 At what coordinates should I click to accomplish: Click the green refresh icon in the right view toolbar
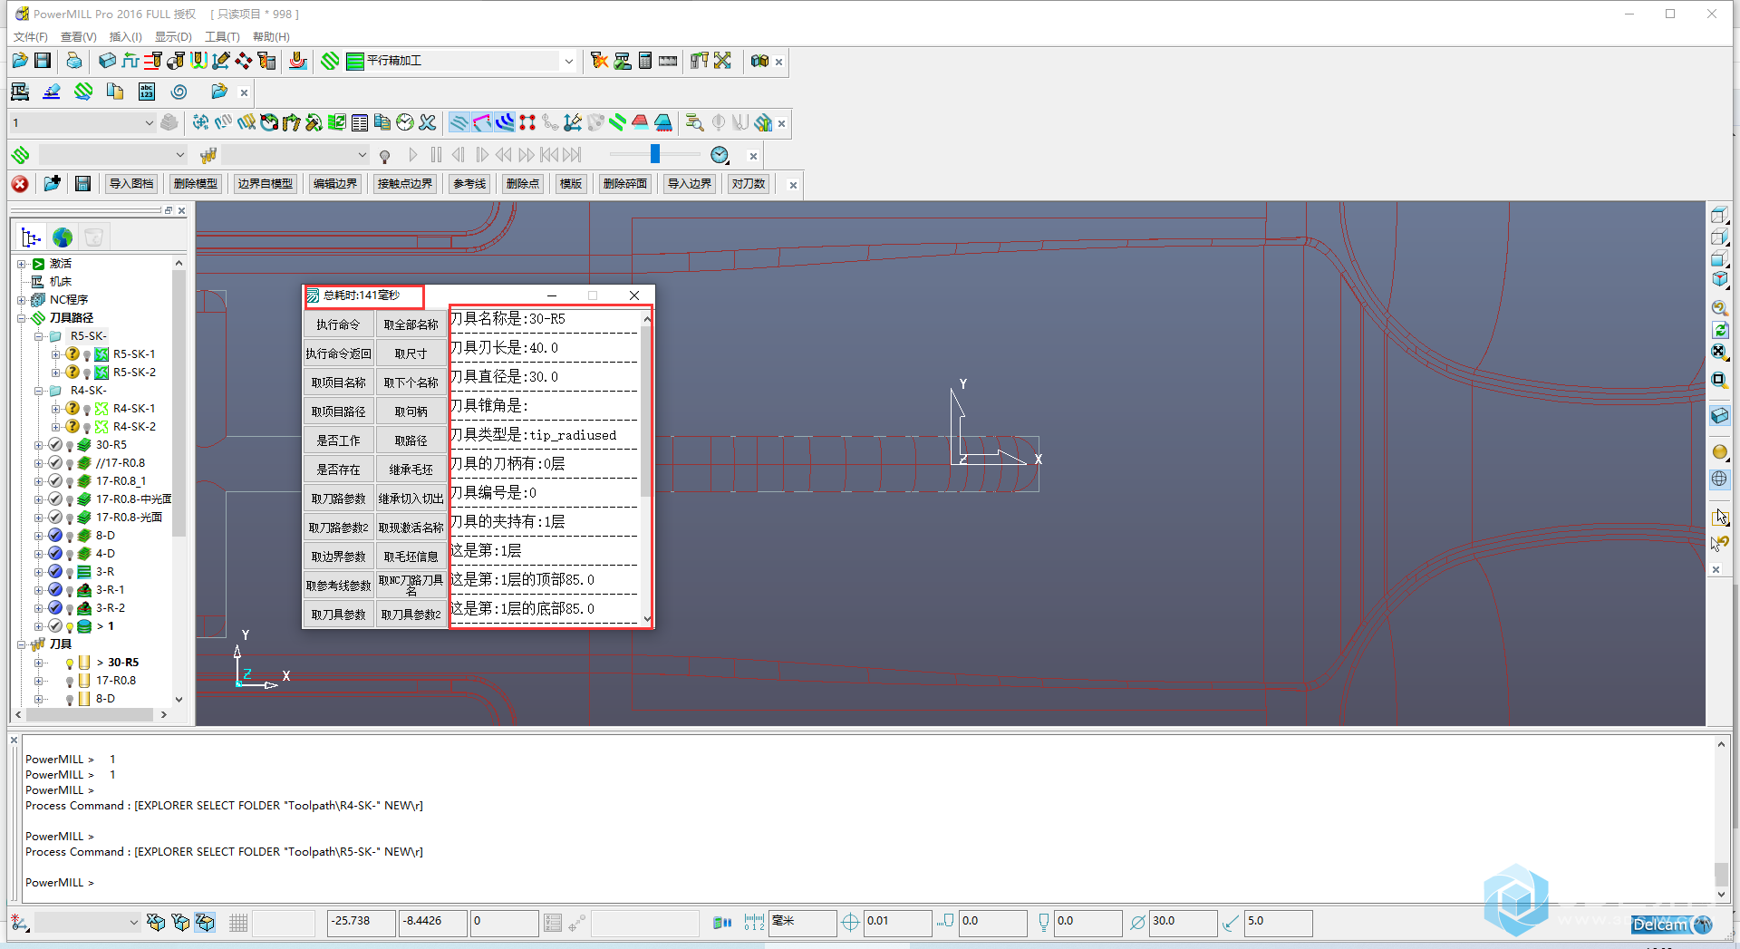click(x=1719, y=331)
